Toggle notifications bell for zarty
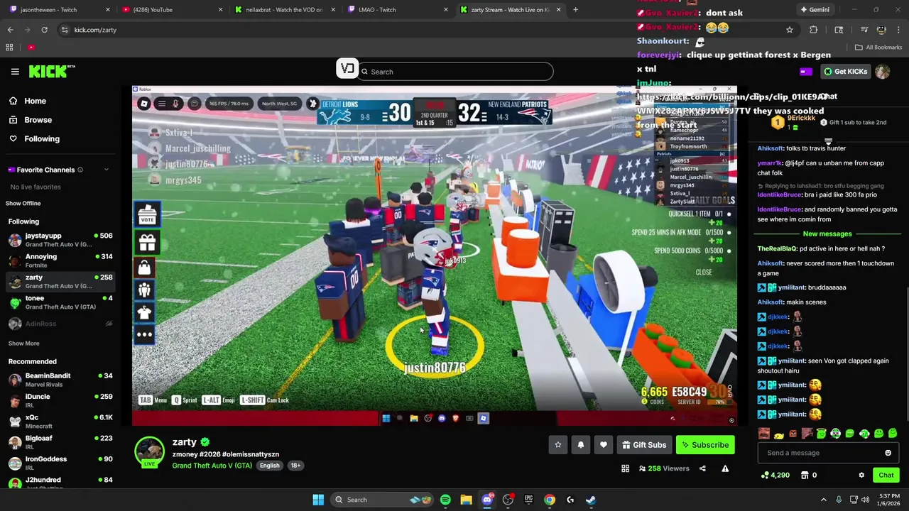 coord(581,445)
